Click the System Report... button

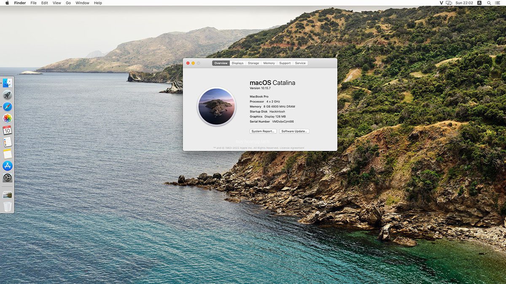click(263, 131)
